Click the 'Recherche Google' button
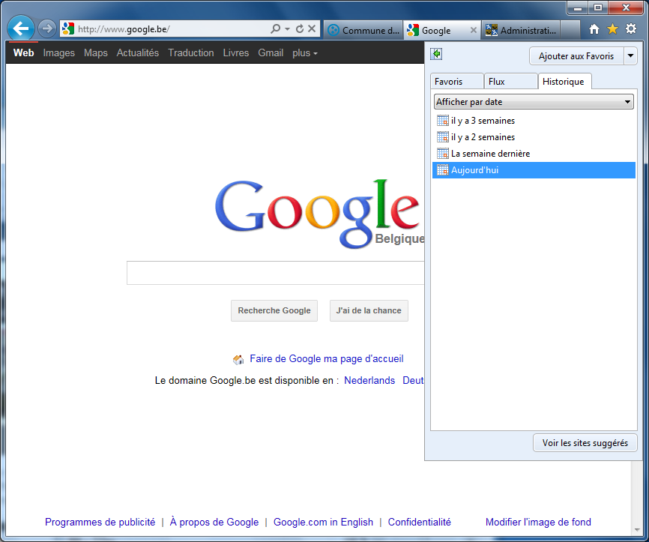This screenshot has height=542, width=649. point(274,310)
